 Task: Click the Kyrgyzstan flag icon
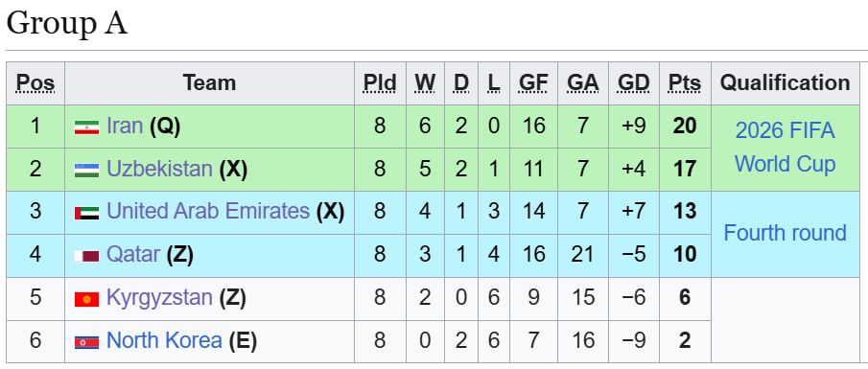coord(86,299)
